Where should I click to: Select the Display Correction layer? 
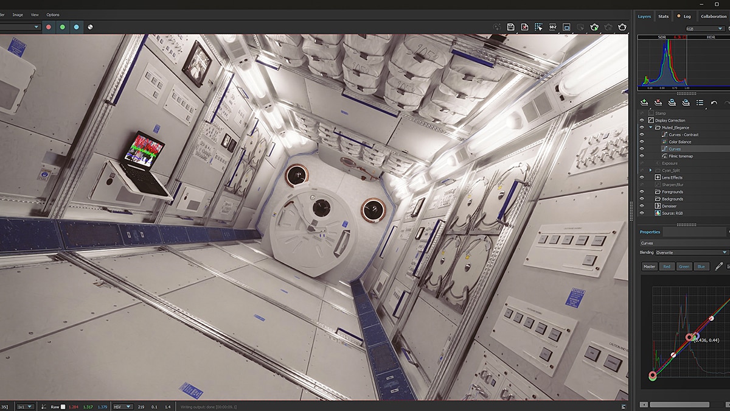click(670, 121)
